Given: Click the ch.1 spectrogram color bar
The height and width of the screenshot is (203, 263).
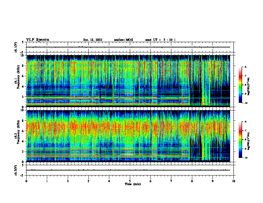Looking at the screenshot, I should (x=240, y=85).
